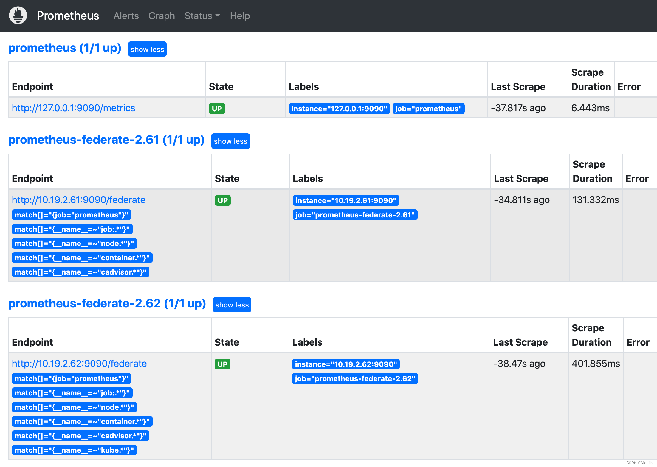
Task: Select the job="prometheus-federate-2.61" label
Action: 355,215
